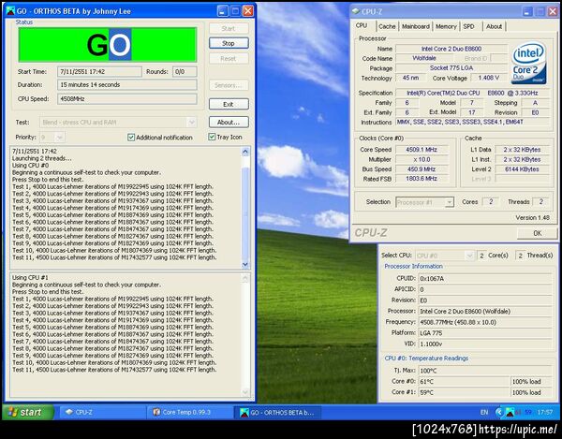Click the CPU-Z taskbar button
The width and height of the screenshot is (562, 439).
102,412
